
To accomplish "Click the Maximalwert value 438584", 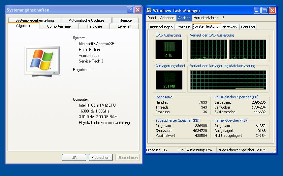I will point(201,136).
